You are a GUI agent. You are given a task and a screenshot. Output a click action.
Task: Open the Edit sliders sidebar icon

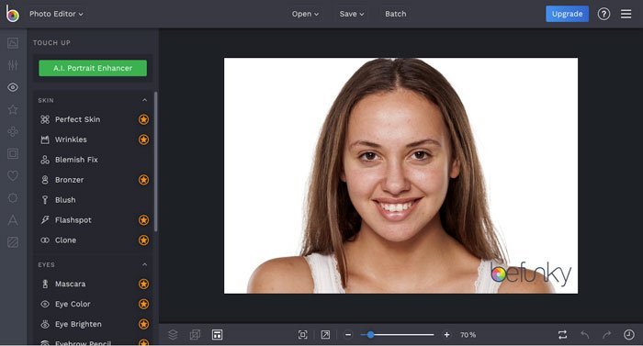pos(13,65)
